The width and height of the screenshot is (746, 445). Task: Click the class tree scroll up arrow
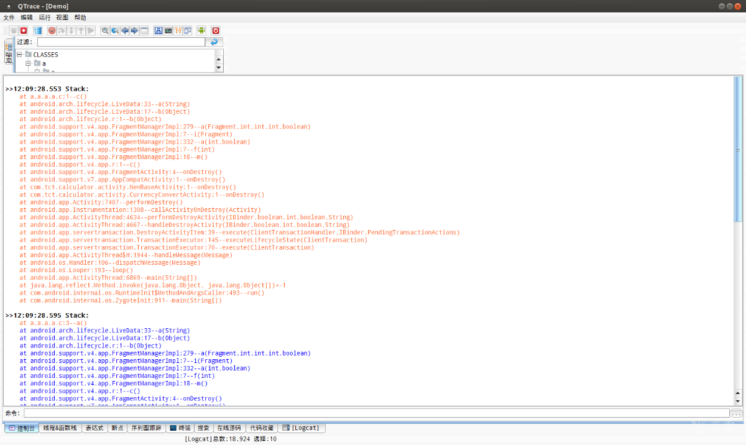(218, 59)
